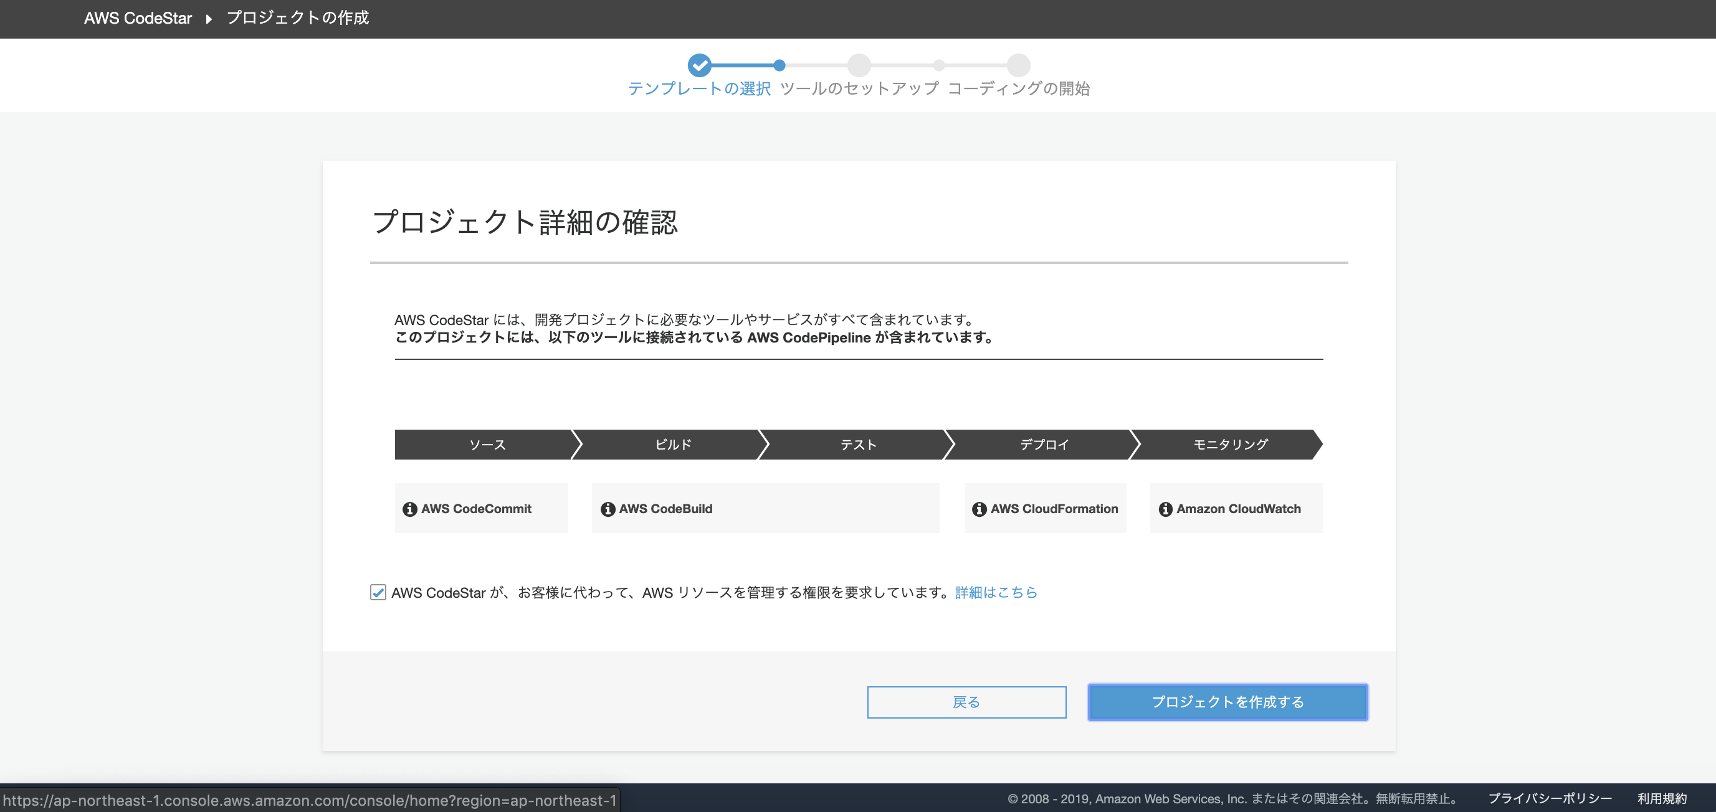1716x812 pixels.
Task: Click the Amazon CloudWatch label
Action: pos(1238,509)
